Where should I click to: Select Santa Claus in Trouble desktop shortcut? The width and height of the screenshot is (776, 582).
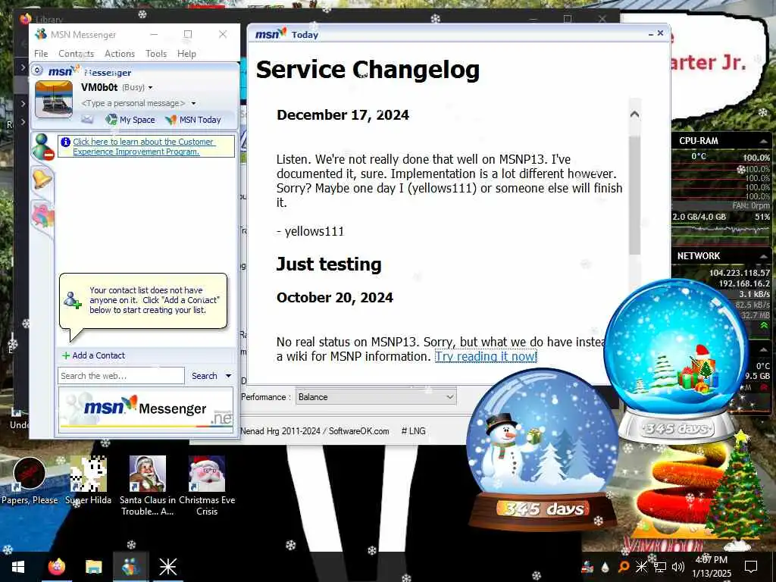coord(148,486)
